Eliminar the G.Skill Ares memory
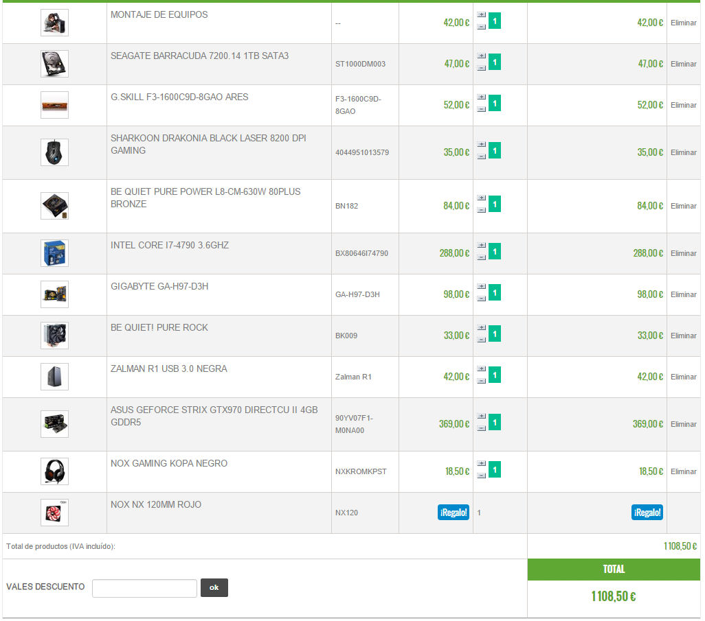The width and height of the screenshot is (705, 621). [684, 105]
